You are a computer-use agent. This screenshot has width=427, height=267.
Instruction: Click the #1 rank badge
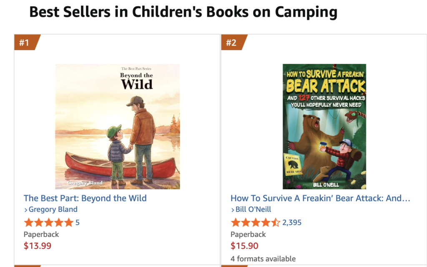[x=25, y=43]
